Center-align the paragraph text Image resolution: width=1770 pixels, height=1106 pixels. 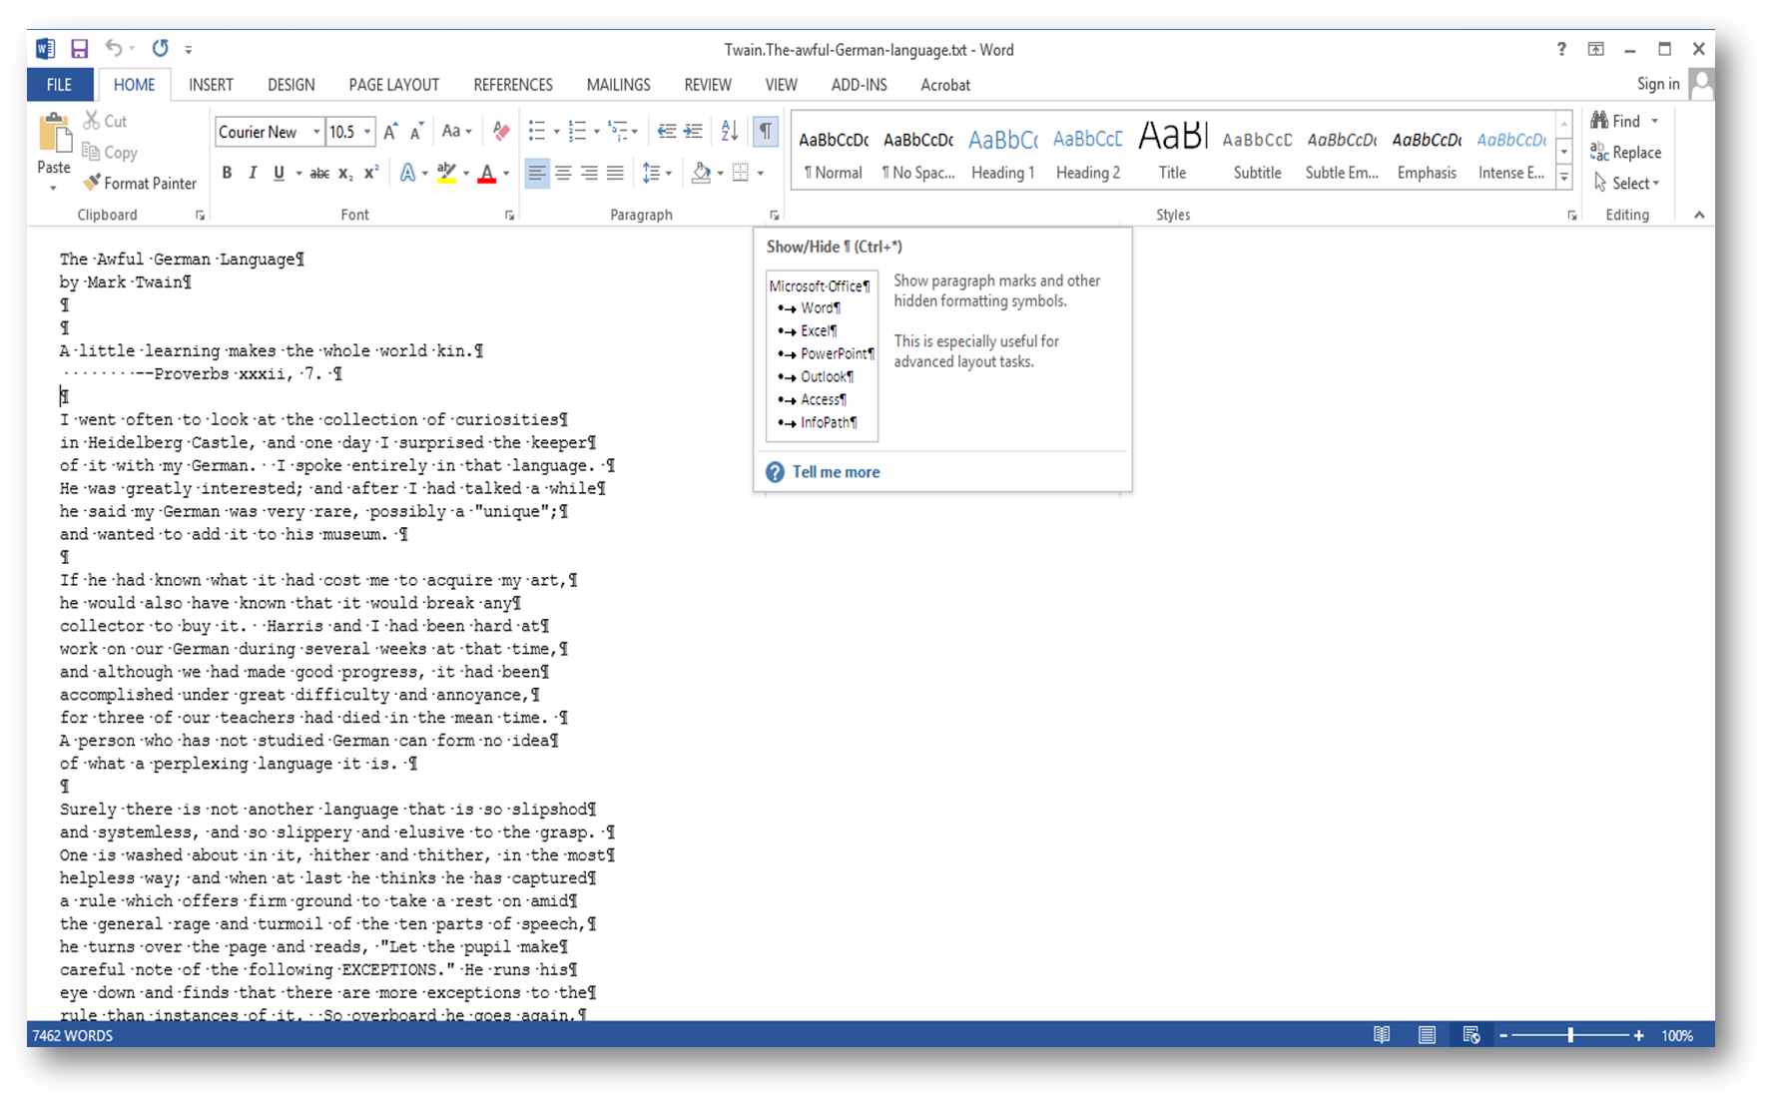click(x=565, y=172)
